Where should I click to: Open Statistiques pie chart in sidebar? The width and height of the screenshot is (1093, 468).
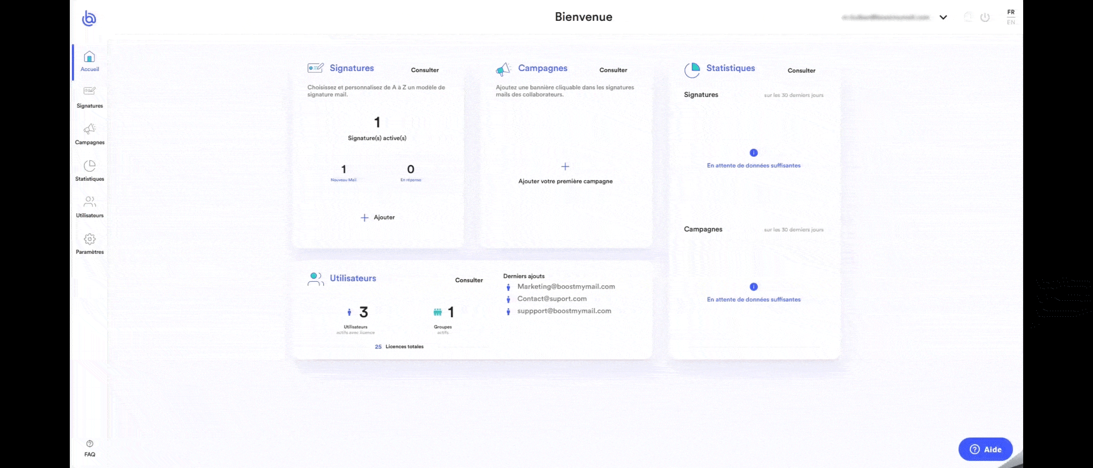(89, 166)
